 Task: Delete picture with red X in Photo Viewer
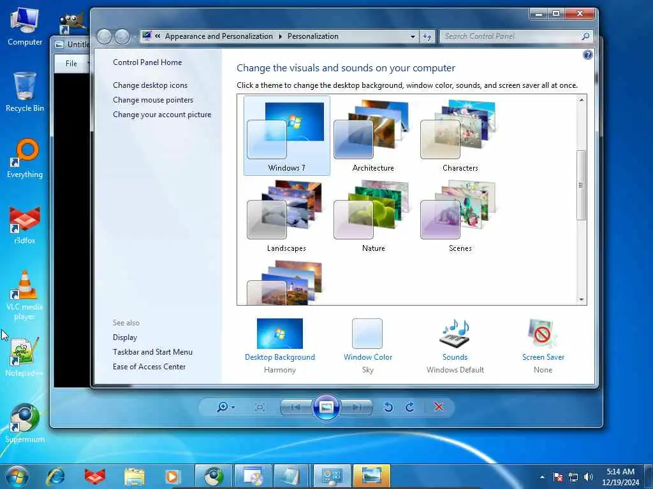coord(439,407)
